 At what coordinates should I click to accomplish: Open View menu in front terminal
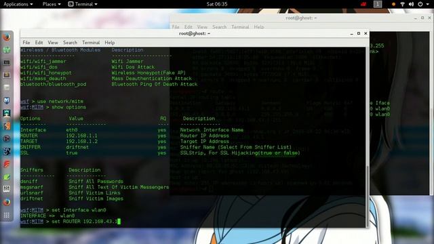(x=53, y=43)
